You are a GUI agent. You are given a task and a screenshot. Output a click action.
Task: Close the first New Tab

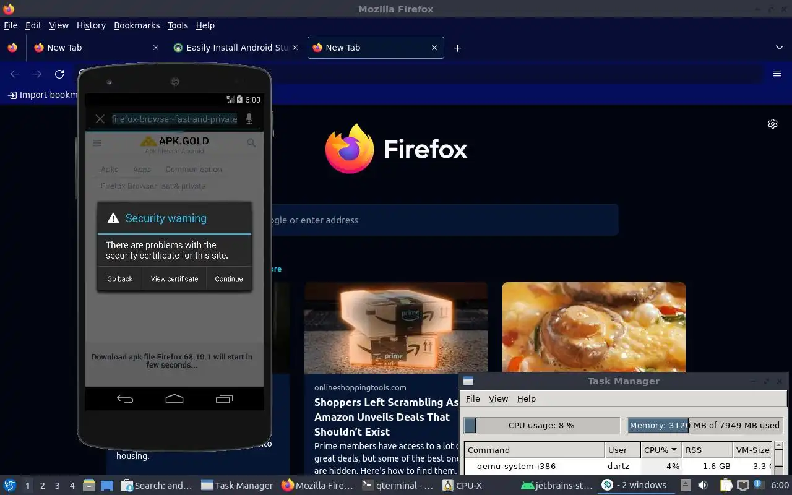[156, 48]
